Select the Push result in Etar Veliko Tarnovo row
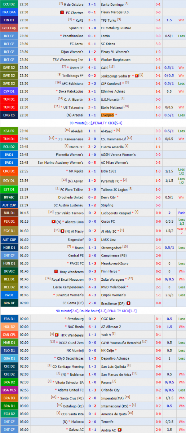 (x=181, y=213)
